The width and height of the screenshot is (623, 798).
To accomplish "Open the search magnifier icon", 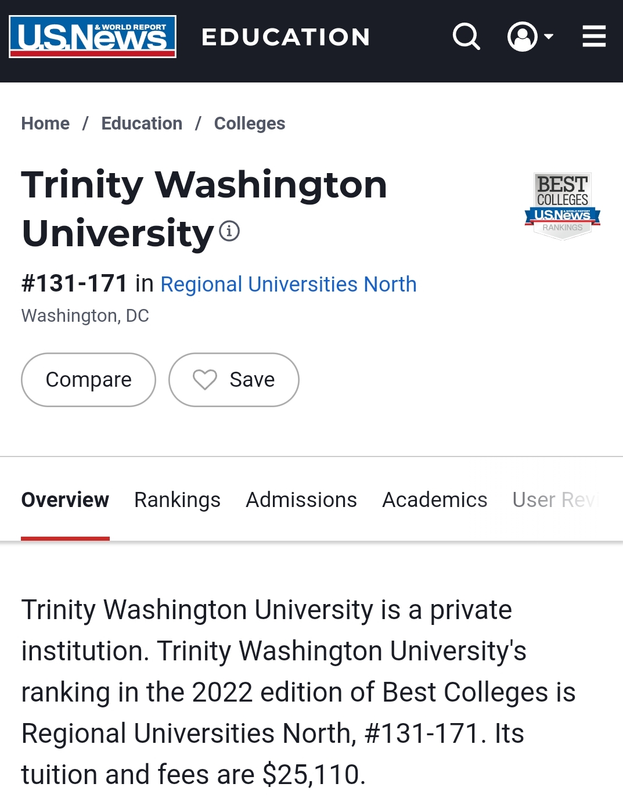I will 466,37.
